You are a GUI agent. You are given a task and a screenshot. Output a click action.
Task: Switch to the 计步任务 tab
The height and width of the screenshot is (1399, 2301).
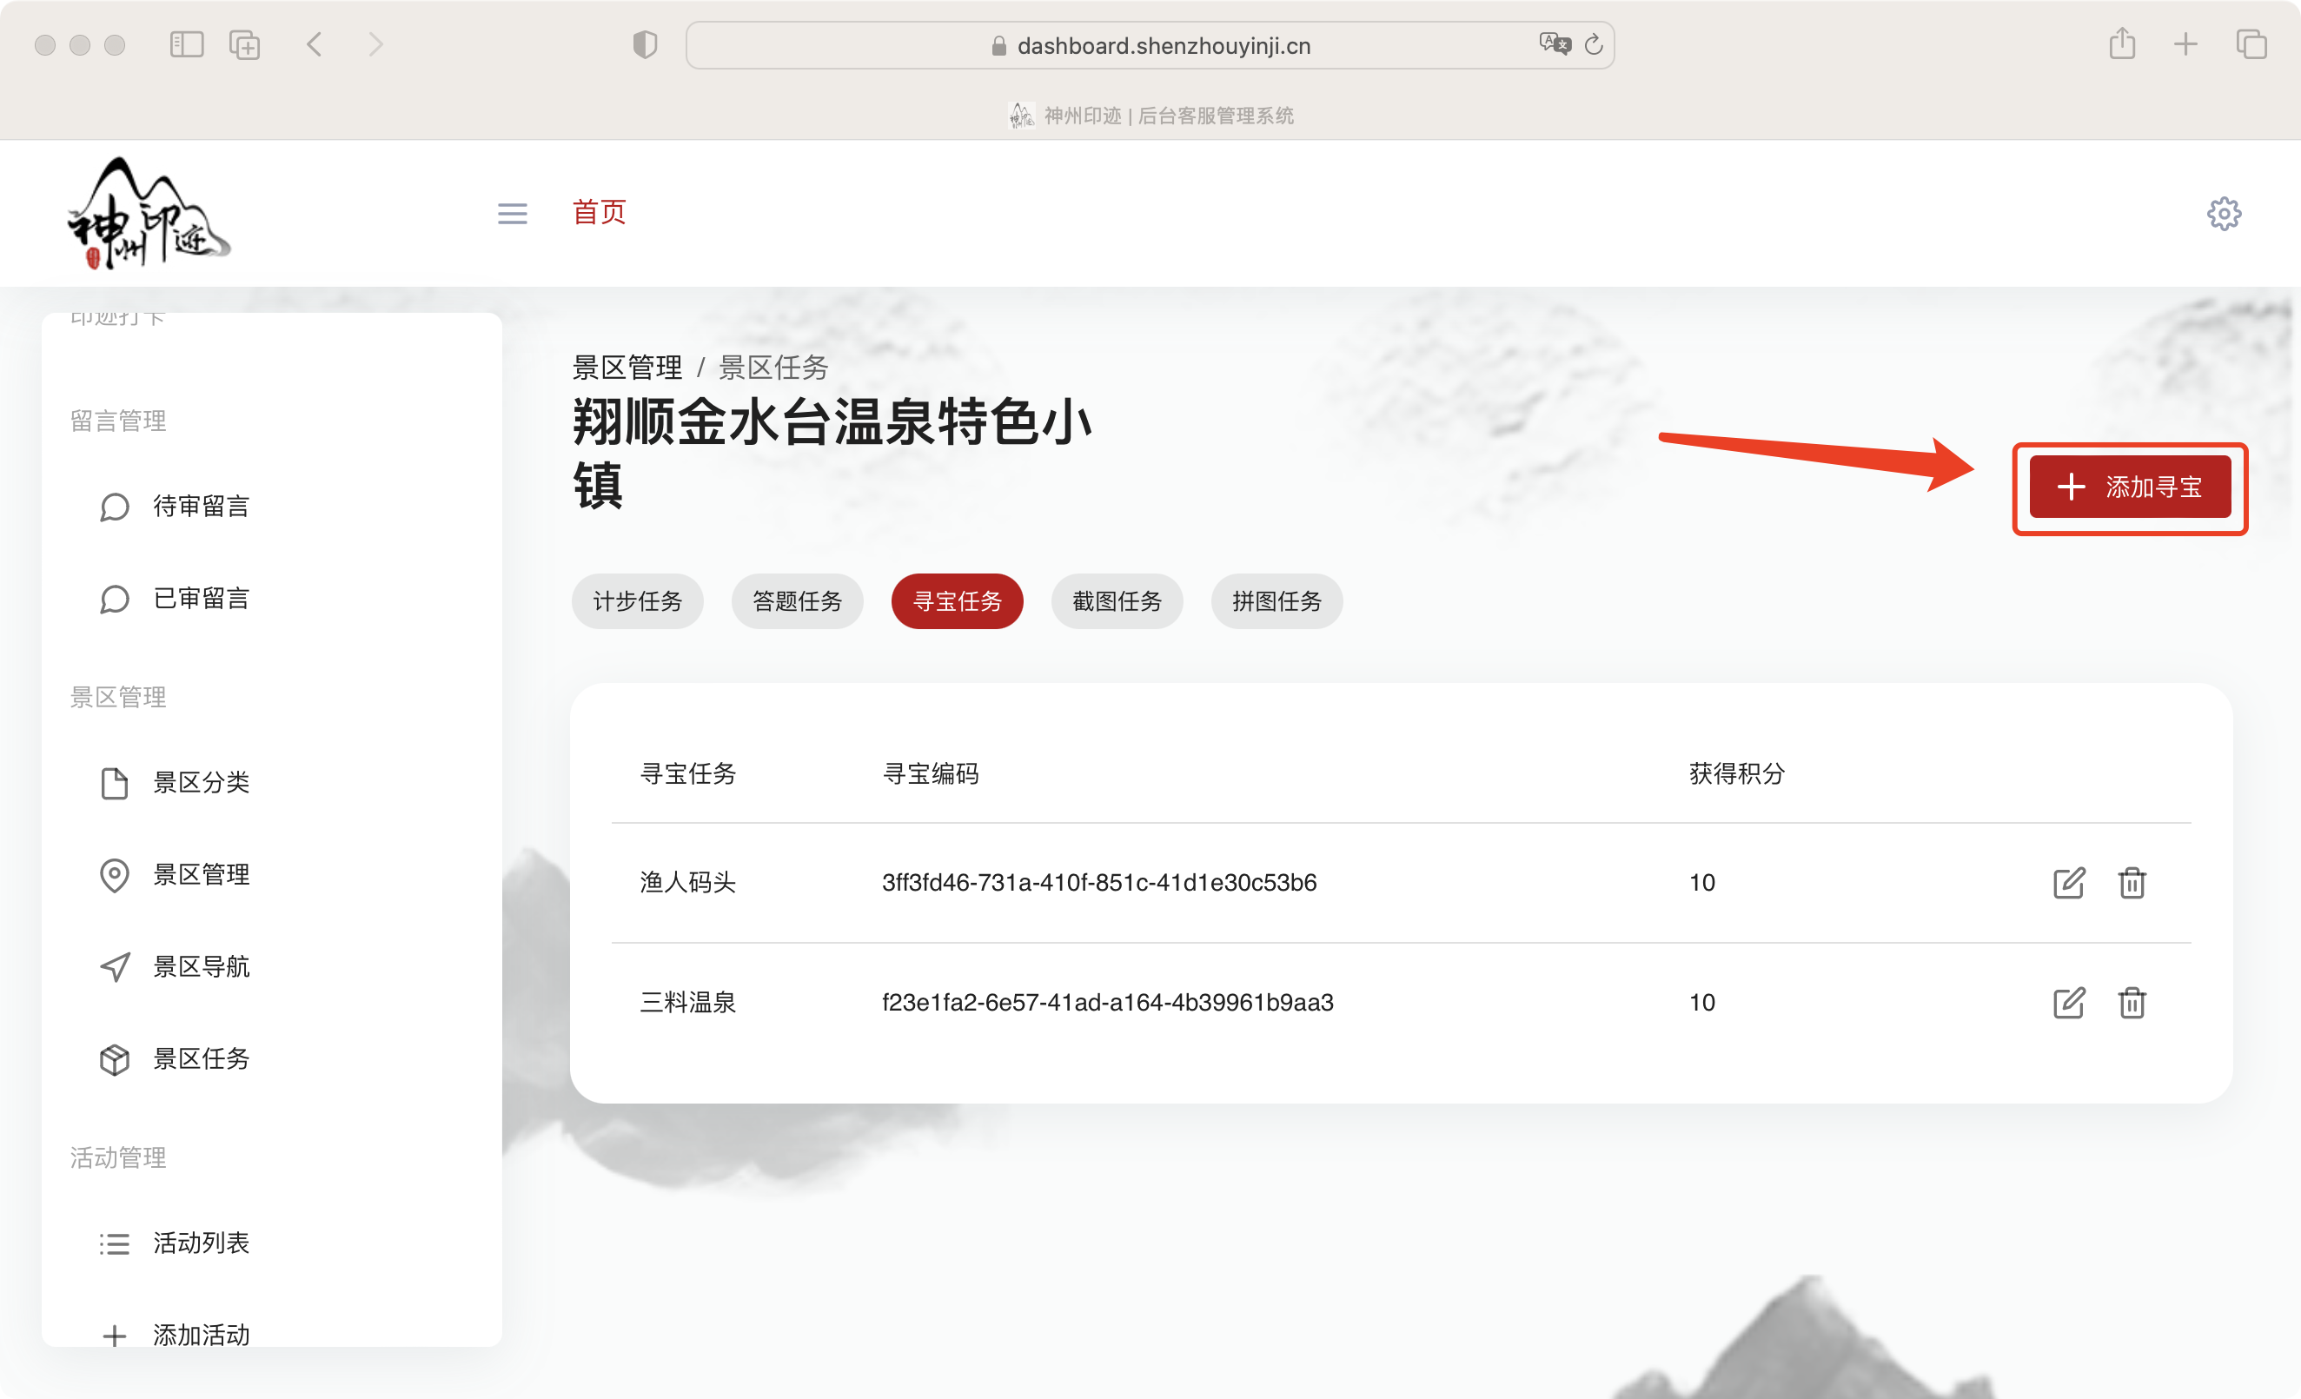(x=638, y=601)
